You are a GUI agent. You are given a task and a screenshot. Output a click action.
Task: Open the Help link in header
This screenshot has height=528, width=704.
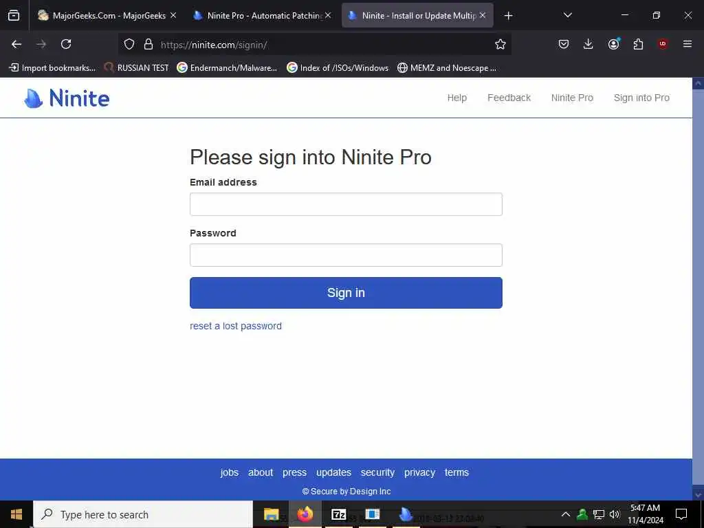coord(457,98)
